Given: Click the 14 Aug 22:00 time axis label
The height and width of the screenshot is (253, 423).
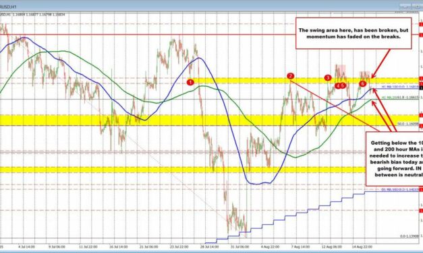Looking at the screenshot, I should [x=362, y=246].
